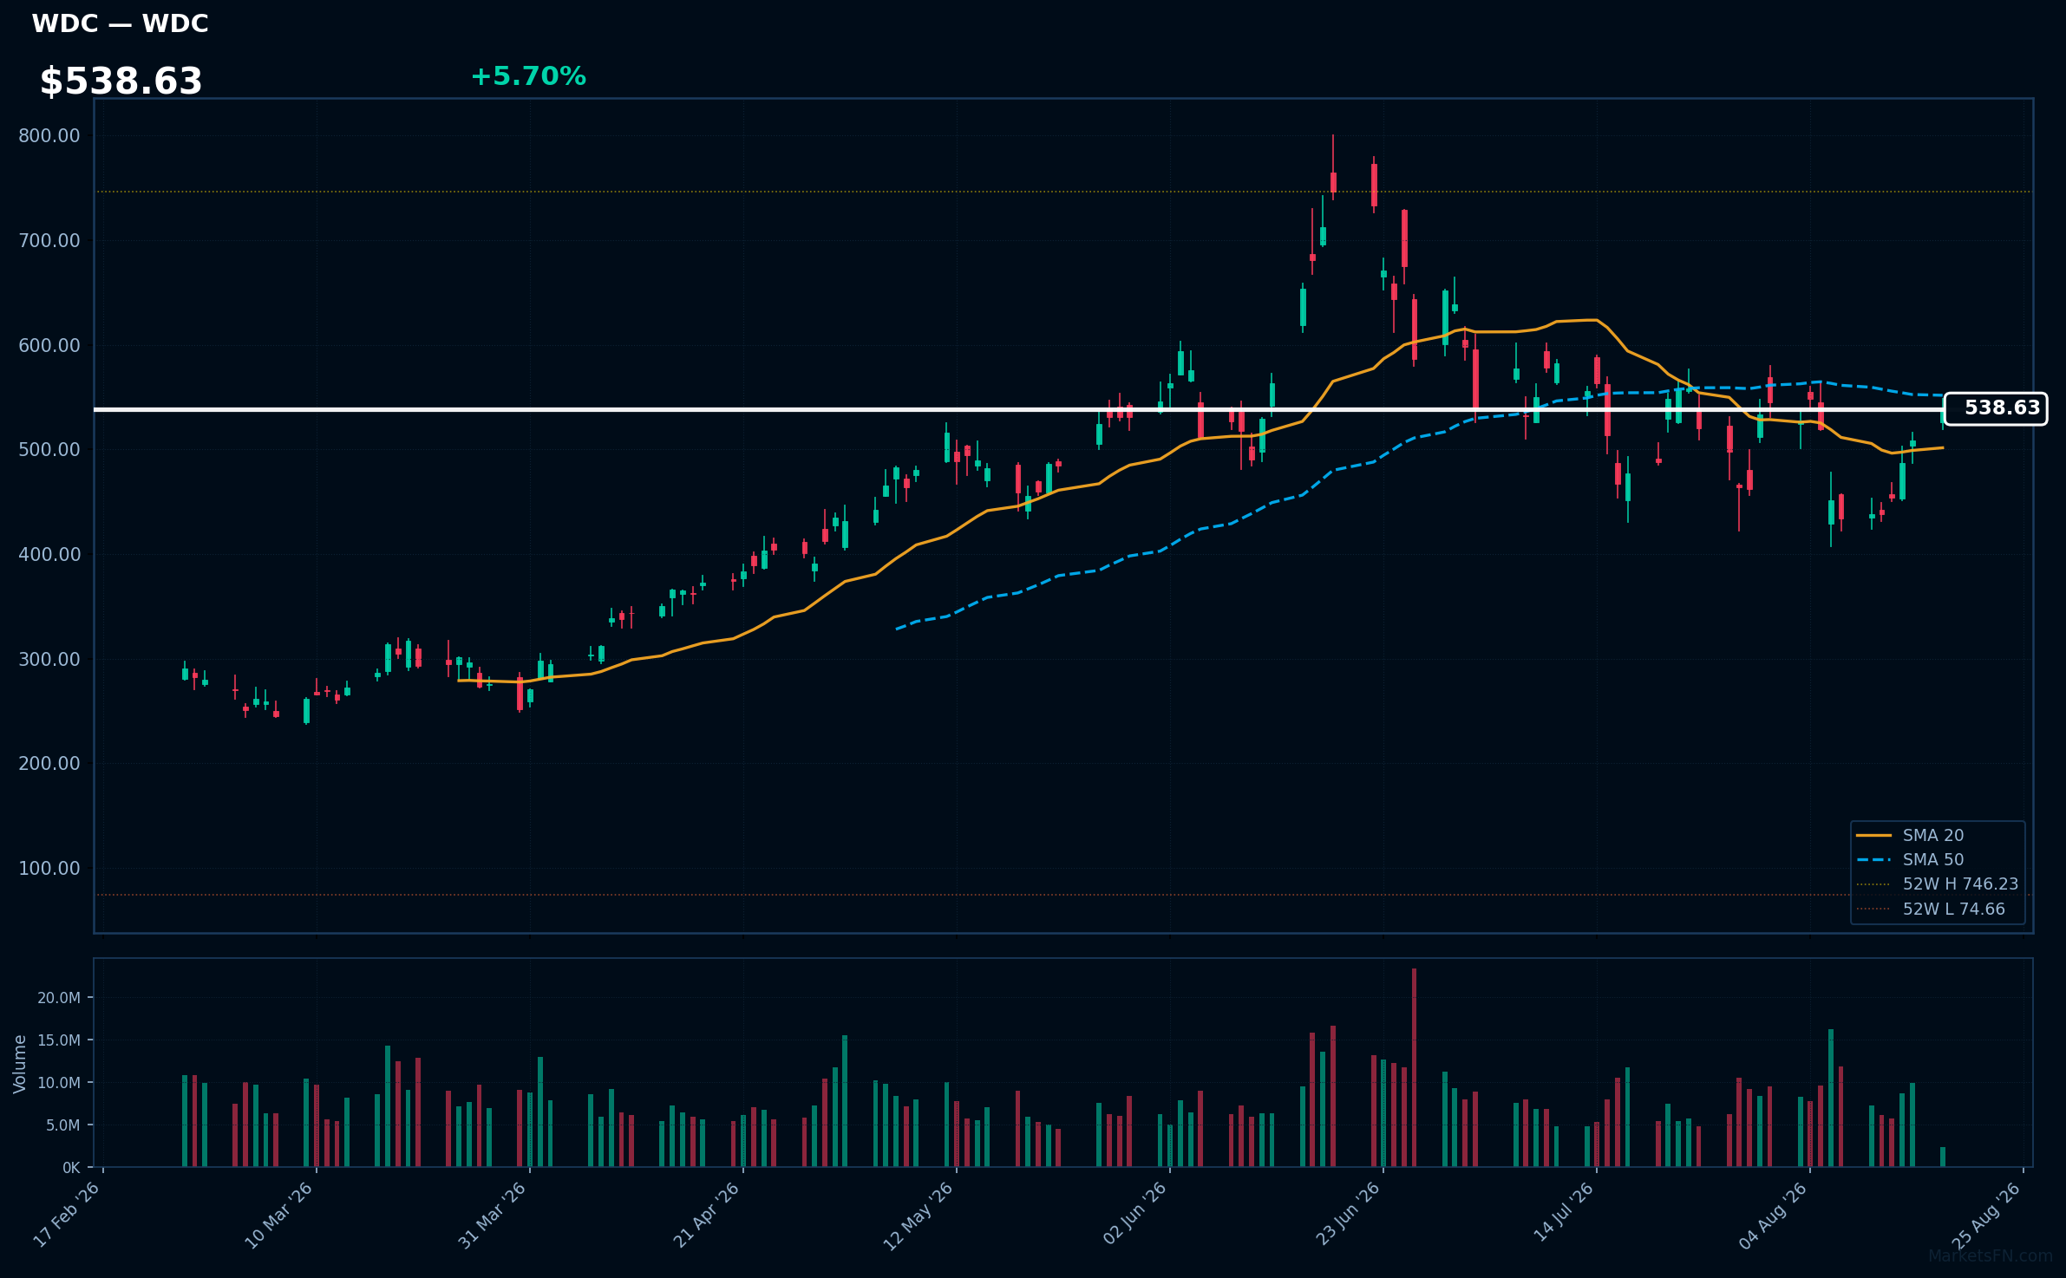Click the 23 Jun '26 date label
This screenshot has height=1278, width=2066.
click(x=1348, y=1215)
